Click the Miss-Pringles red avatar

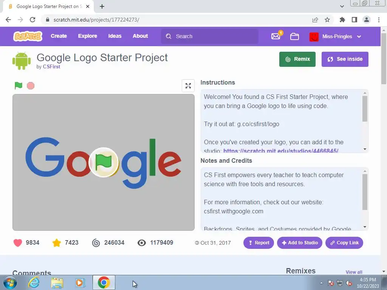[314, 37]
